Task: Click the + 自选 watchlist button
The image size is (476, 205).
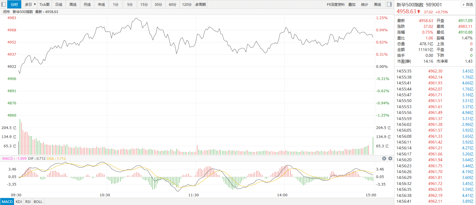Action: 468,5
